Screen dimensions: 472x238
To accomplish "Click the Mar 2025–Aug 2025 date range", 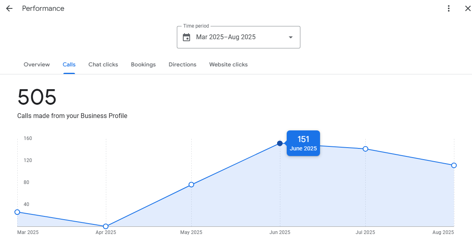I will click(226, 37).
